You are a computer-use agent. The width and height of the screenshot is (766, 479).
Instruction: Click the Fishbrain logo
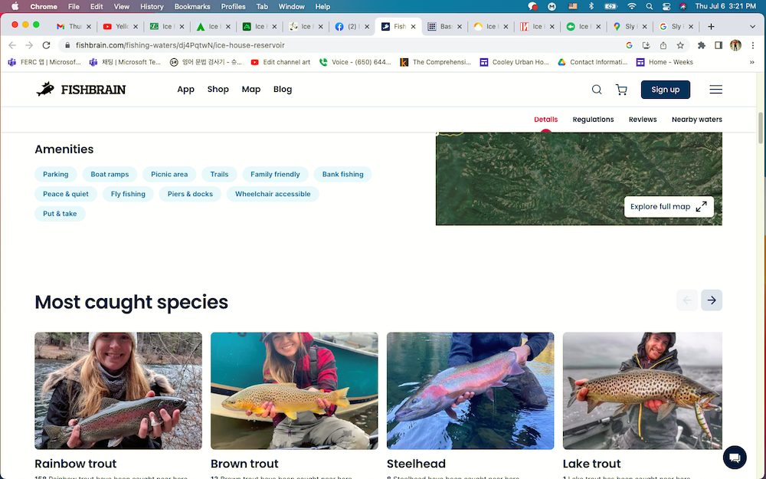tap(81, 89)
